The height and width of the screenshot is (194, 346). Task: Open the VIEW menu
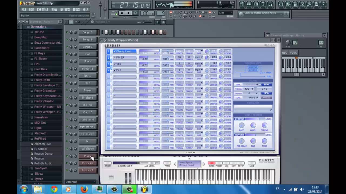54,9
